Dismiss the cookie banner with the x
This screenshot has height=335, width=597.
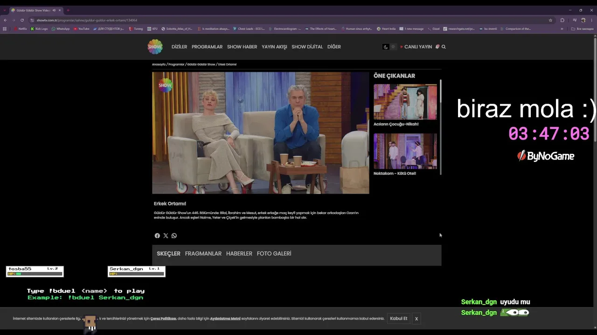tap(417, 319)
